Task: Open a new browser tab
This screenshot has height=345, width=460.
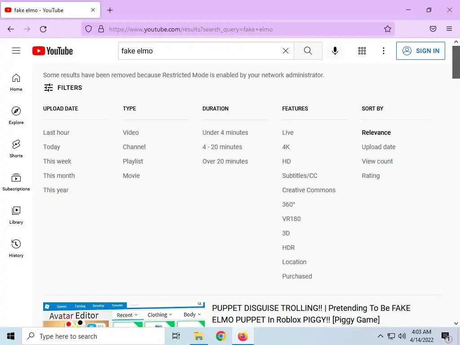Action: click(x=110, y=10)
